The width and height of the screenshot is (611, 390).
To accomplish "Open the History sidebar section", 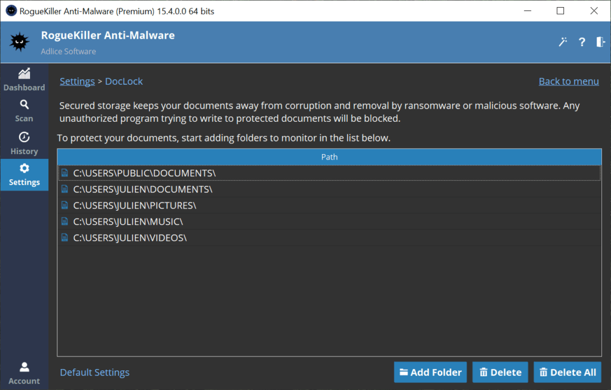I will pyautogui.click(x=24, y=144).
